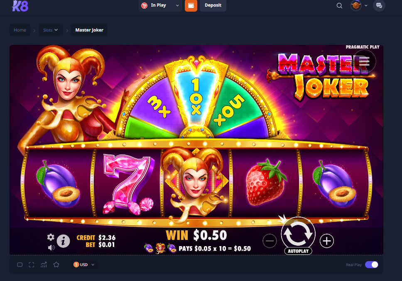Decrease the bet with minus button
Viewport: 402px width, 281px height.
(x=270, y=241)
